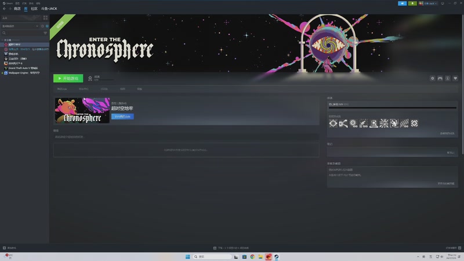464x261 pixels.
Task: Open the downloads status at bottom
Action: click(231, 248)
